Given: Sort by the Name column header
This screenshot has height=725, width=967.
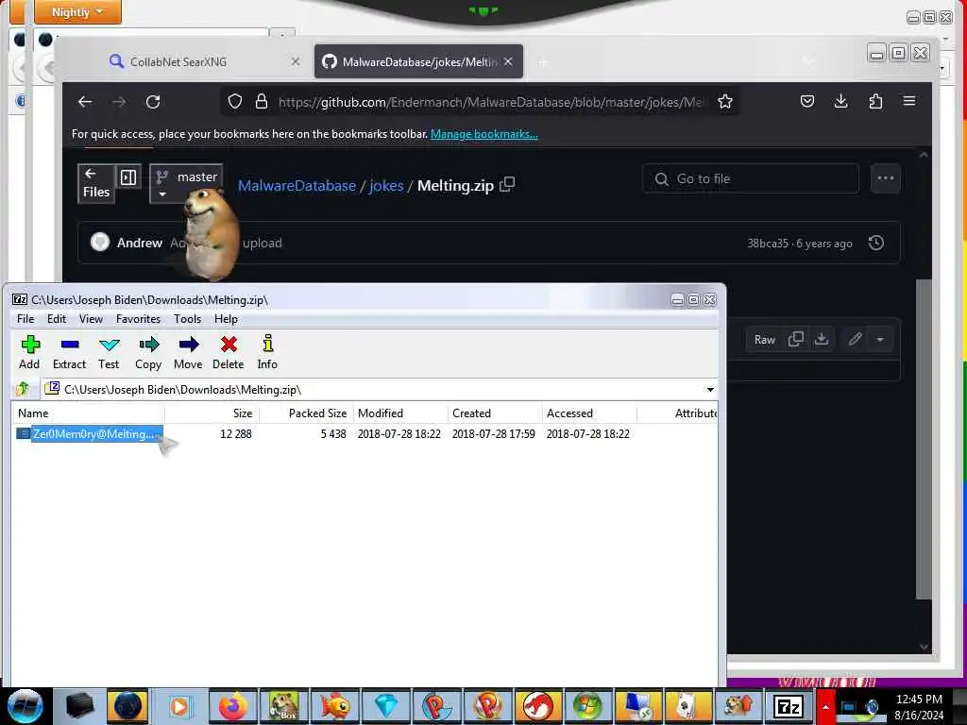Looking at the screenshot, I should click(x=88, y=413).
